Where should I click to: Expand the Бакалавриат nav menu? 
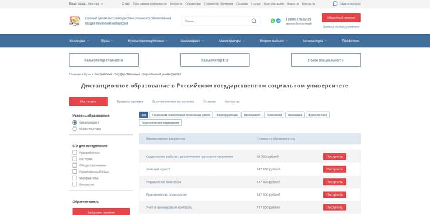192,41
